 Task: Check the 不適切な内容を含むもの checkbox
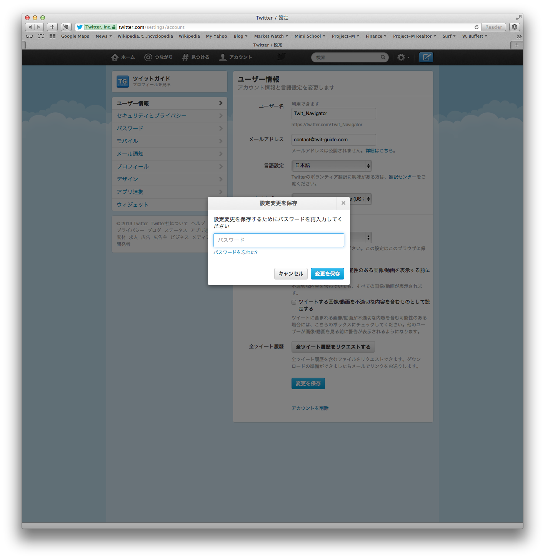tap(294, 302)
